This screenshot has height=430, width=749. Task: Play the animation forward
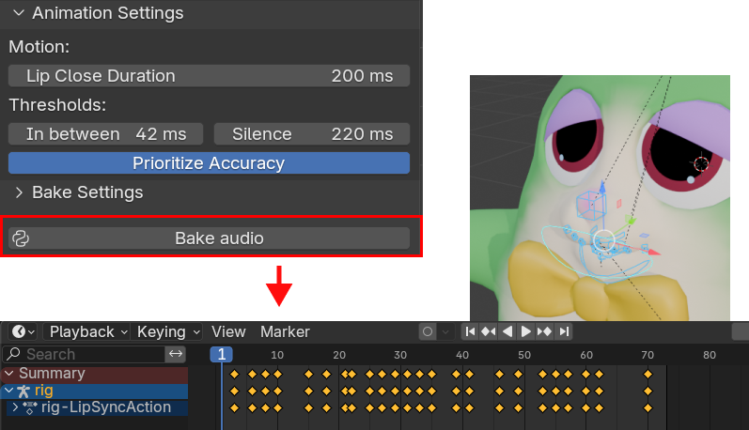point(526,331)
